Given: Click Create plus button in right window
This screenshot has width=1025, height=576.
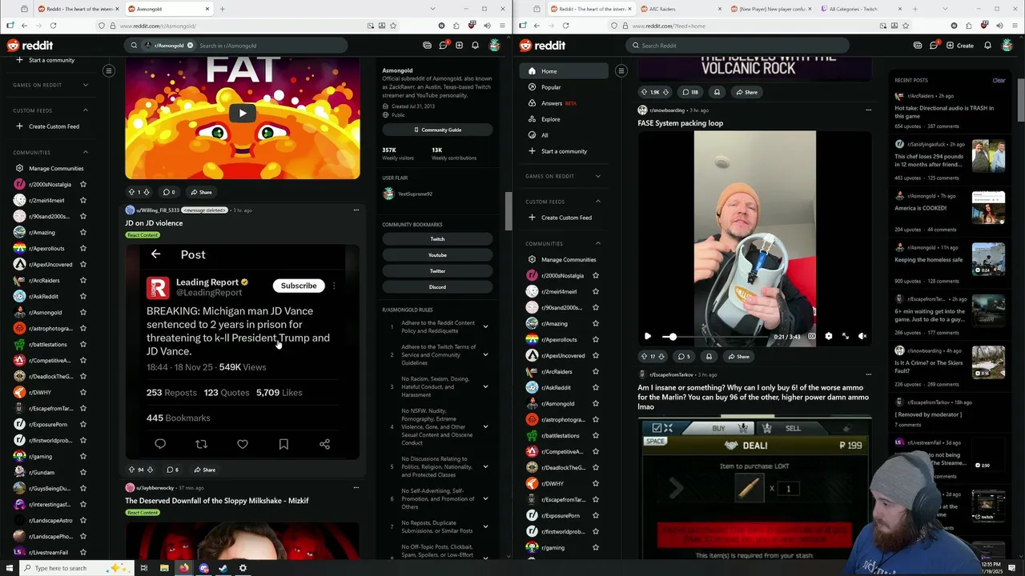Looking at the screenshot, I should click(960, 46).
